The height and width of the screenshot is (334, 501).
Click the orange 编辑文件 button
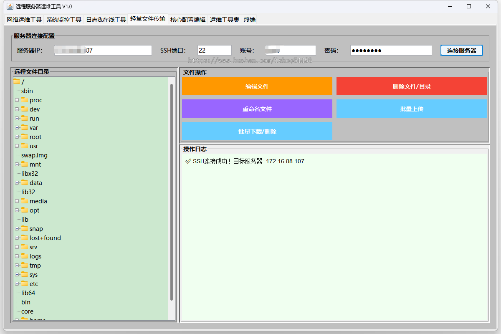point(257,86)
